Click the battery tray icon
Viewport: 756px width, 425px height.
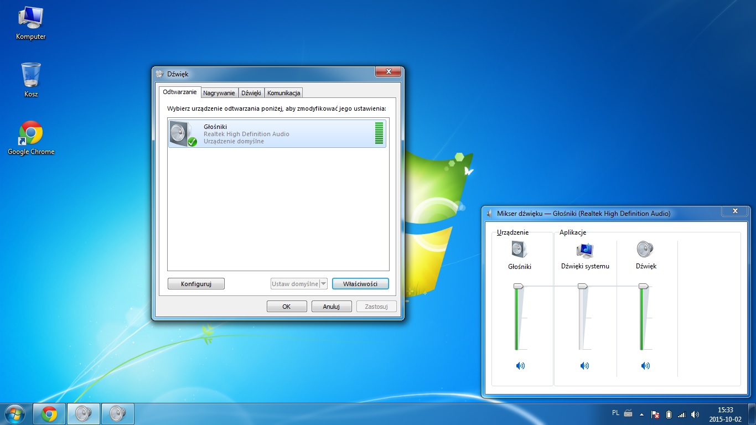pyautogui.click(x=669, y=414)
